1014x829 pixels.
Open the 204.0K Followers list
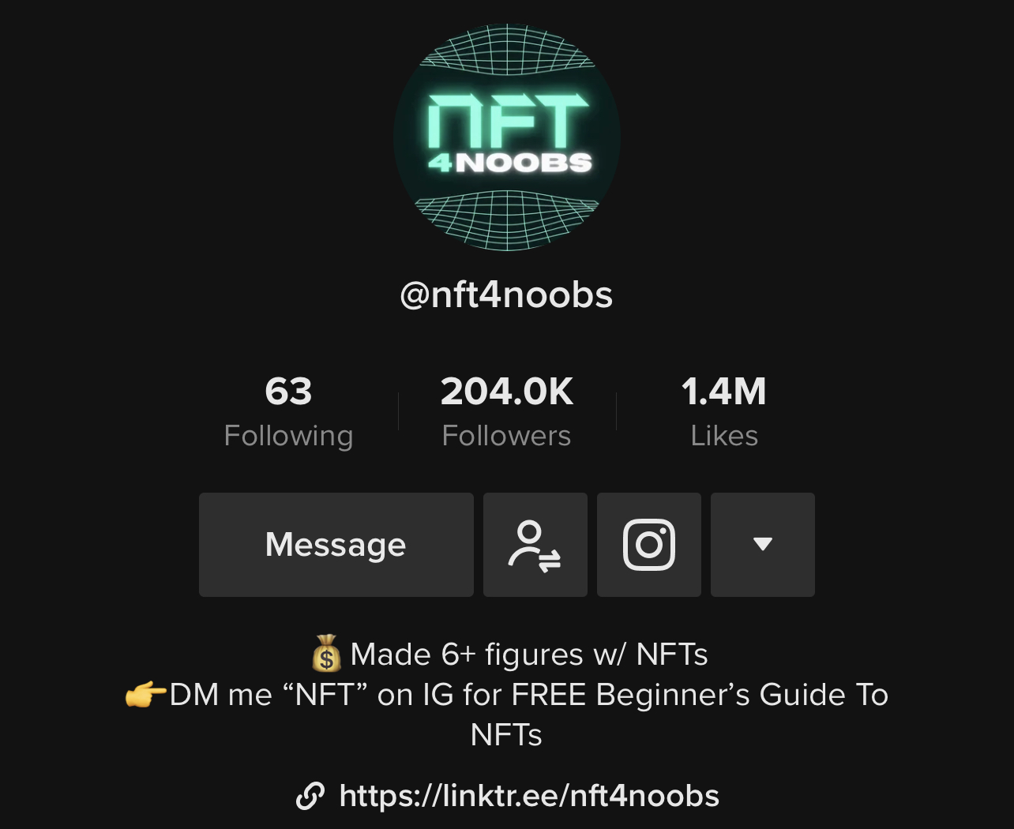point(506,412)
